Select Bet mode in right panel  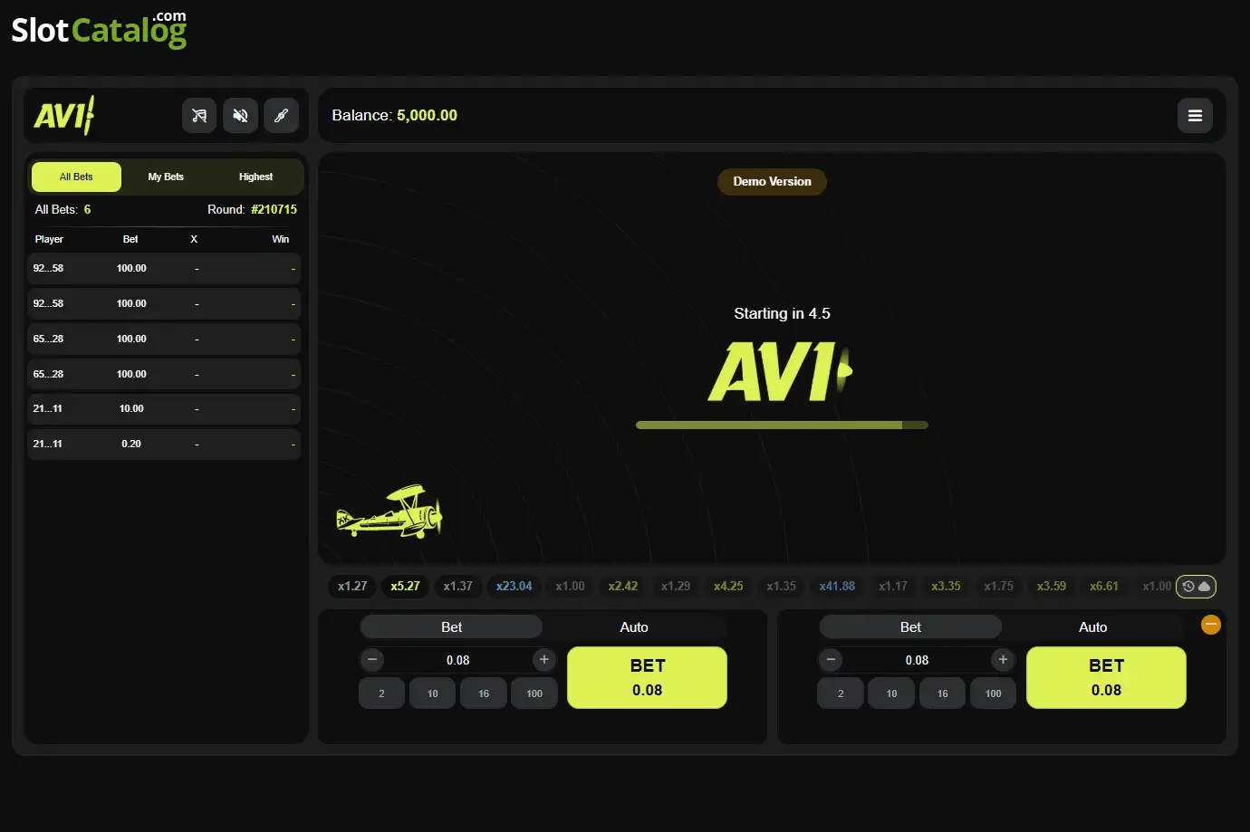pos(910,626)
